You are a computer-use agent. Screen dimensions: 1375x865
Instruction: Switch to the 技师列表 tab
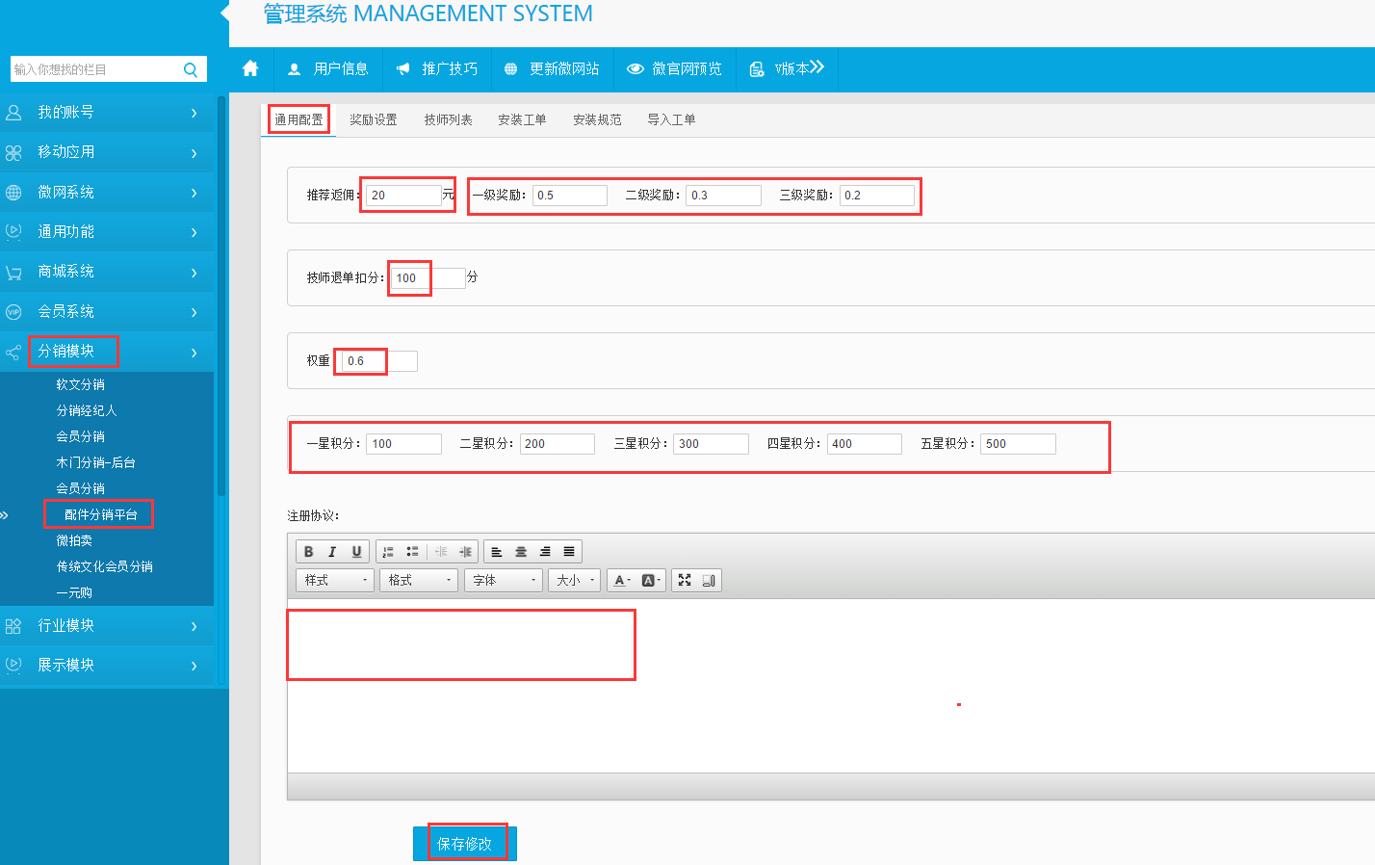coord(449,119)
